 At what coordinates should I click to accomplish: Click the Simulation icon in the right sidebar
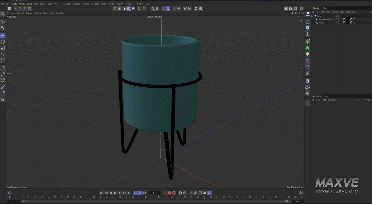click(307, 54)
